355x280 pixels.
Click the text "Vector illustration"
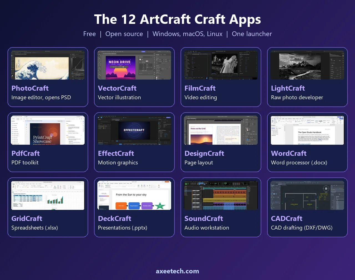pyautogui.click(x=119, y=97)
